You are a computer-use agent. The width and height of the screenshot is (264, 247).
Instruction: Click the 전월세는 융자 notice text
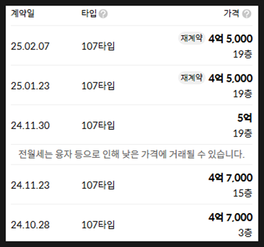pyautogui.click(x=132, y=154)
